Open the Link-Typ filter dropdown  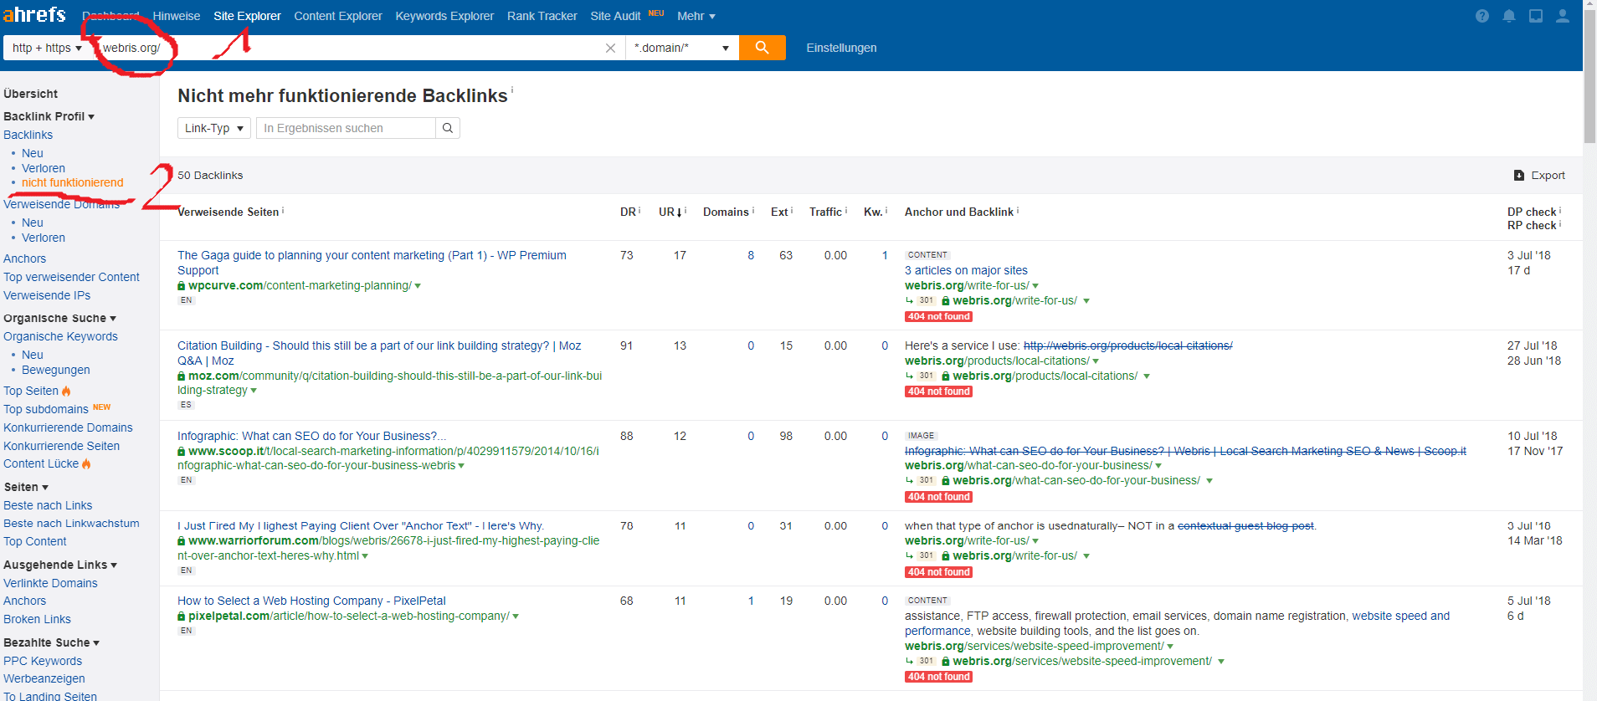pyautogui.click(x=213, y=128)
